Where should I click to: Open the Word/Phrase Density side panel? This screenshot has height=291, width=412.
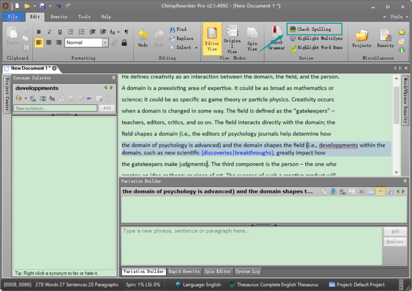[x=406, y=100]
